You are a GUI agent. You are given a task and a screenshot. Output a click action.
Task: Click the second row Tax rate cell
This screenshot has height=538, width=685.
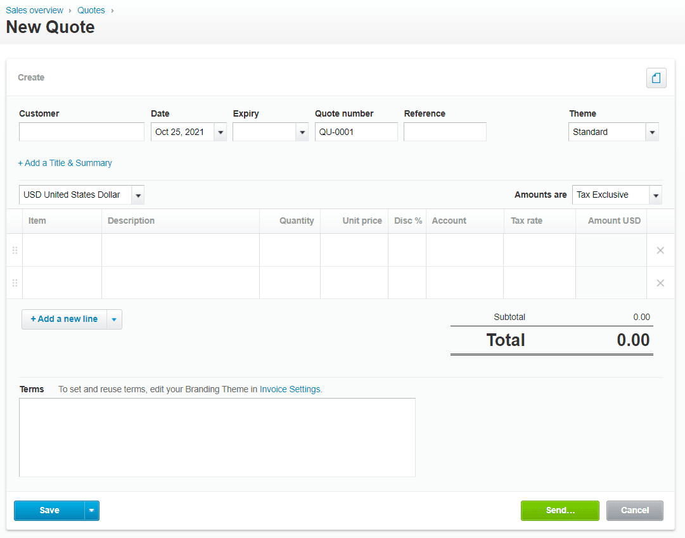pyautogui.click(x=539, y=283)
